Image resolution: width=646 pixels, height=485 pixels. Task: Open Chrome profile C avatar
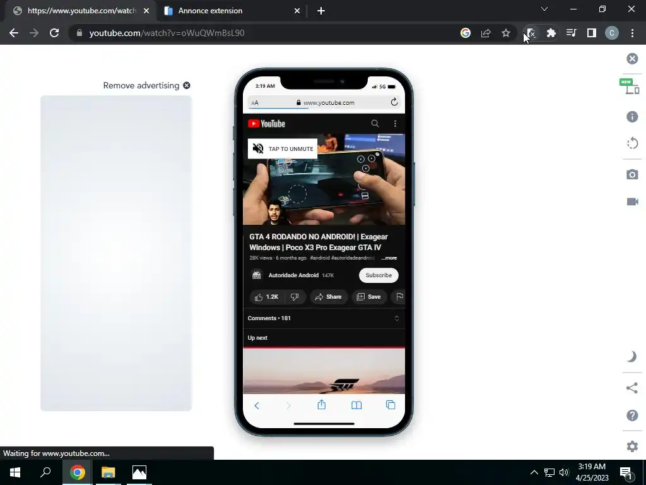pos(612,33)
